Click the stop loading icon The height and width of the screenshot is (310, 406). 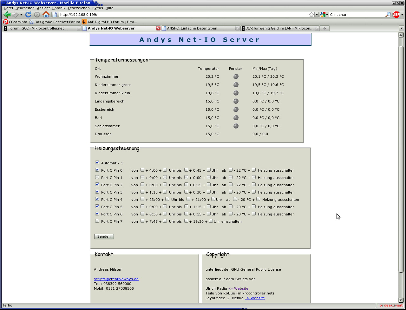(x=37, y=15)
